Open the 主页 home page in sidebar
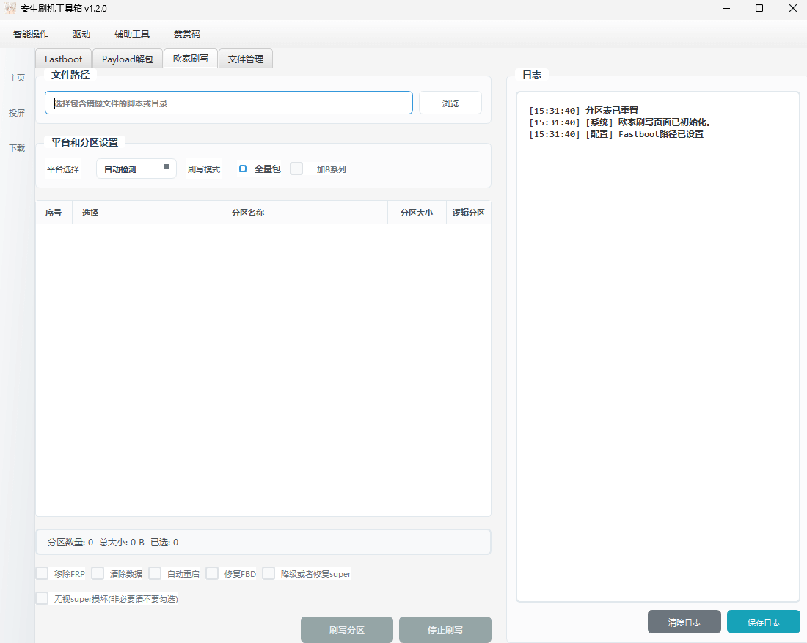The image size is (807, 643). [16, 77]
